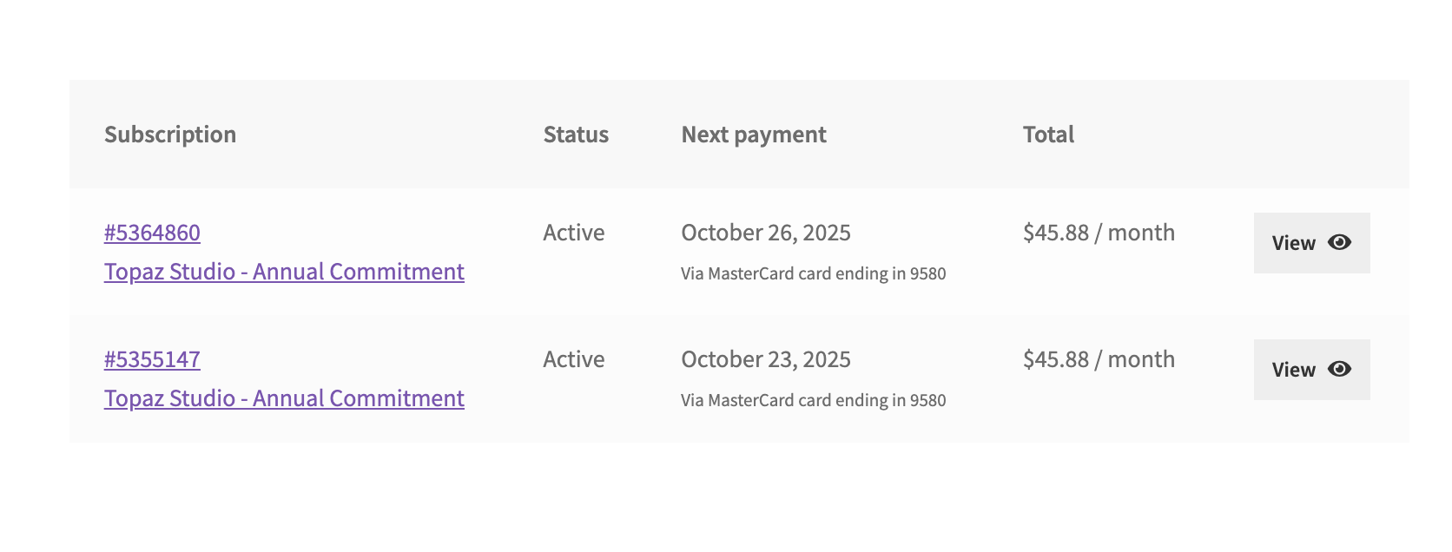Open subscription #5355147 link
1452x552 pixels.
152,359
